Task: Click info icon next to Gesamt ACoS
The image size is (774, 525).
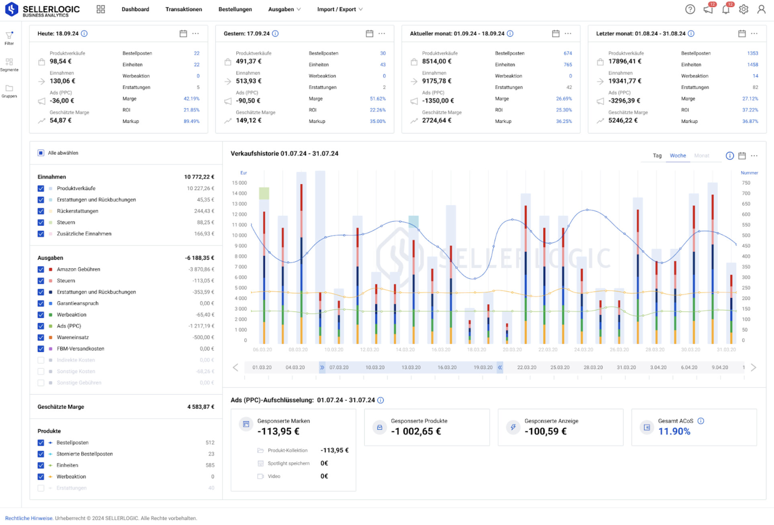Action: (701, 421)
